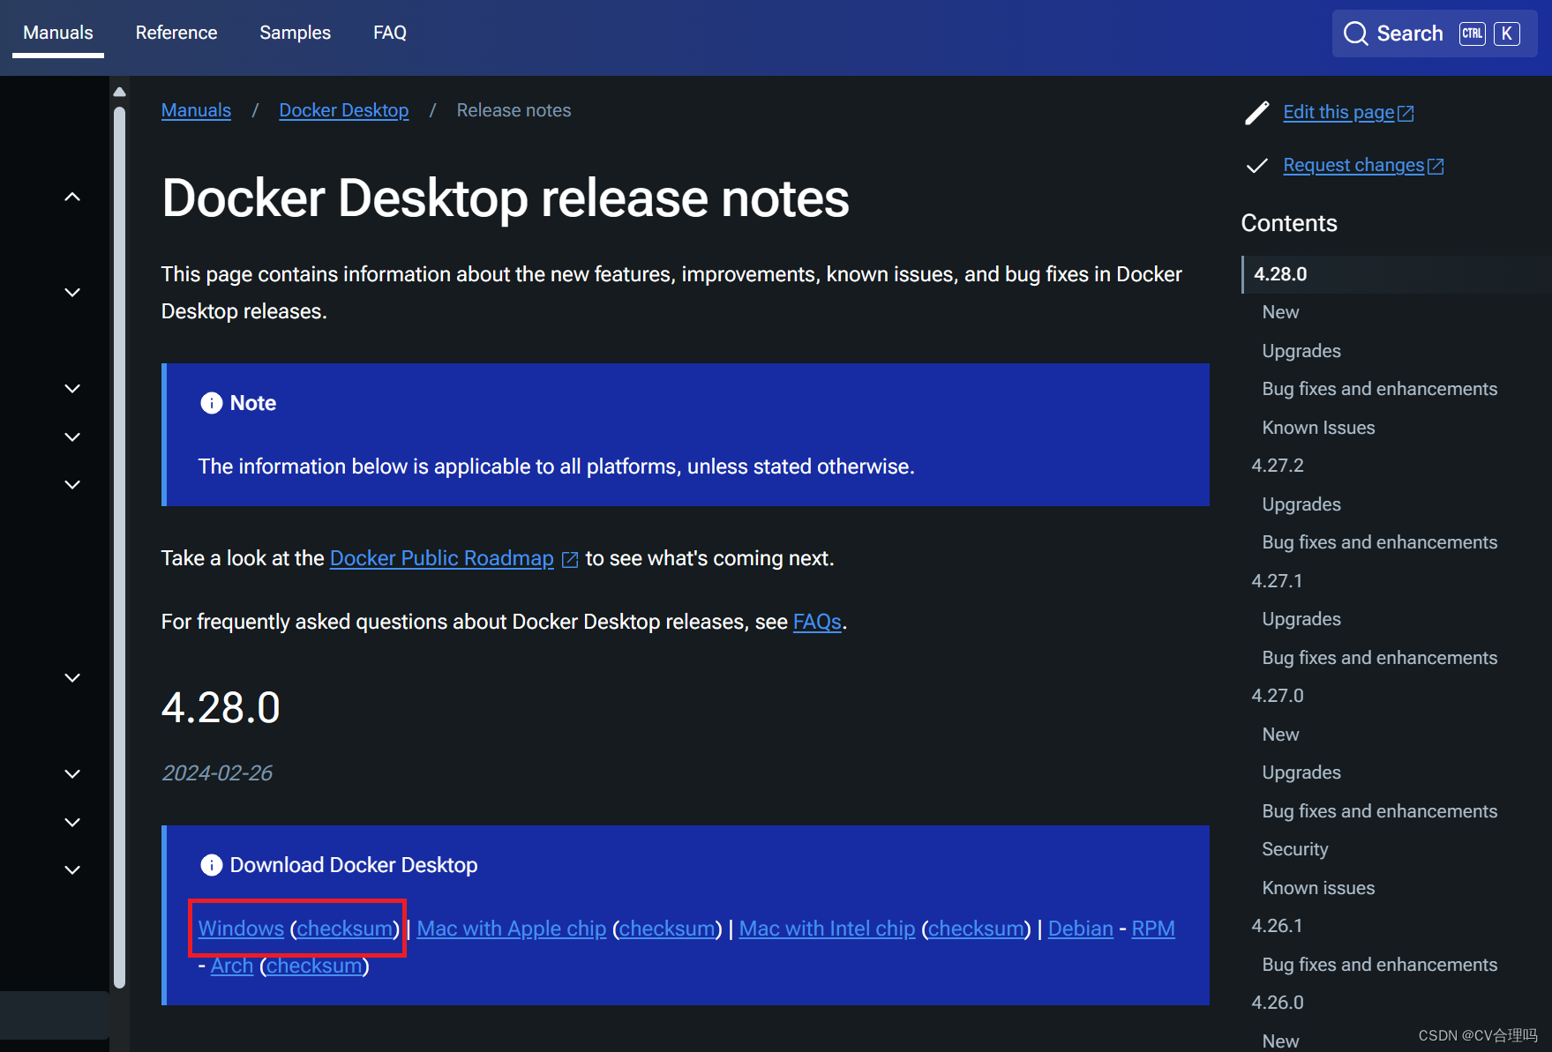Image resolution: width=1552 pixels, height=1052 pixels.
Task: Jump to 4.27.2 in the Contents sidebar
Action: [1278, 465]
